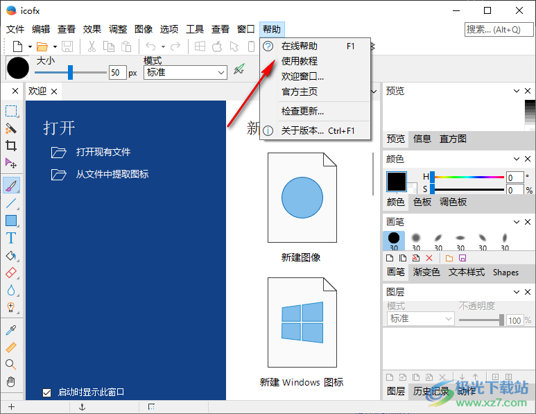Toggle the airbrush icon next to mode
The height and width of the screenshot is (414, 536).
(239, 69)
